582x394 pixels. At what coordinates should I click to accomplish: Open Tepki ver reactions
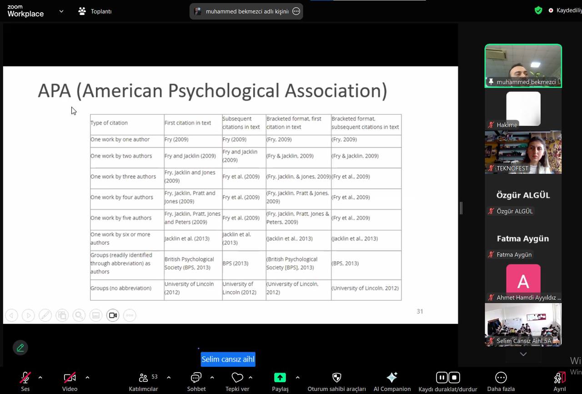(237, 378)
